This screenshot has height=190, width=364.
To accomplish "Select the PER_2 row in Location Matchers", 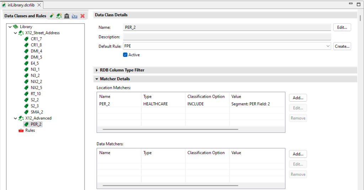I will [191, 104].
